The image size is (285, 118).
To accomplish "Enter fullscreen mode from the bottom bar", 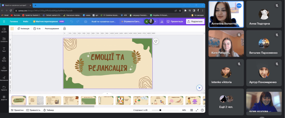I will click(x=197, y=110).
